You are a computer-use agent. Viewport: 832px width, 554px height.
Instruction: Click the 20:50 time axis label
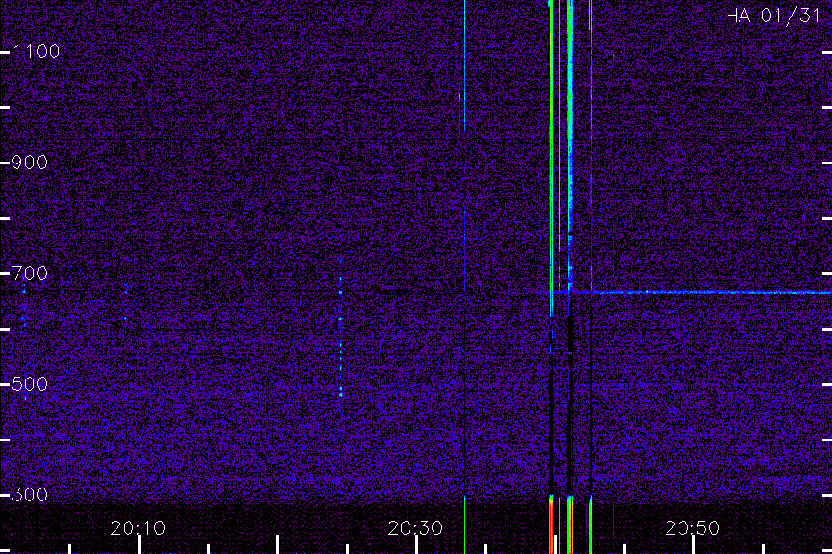coord(692,528)
